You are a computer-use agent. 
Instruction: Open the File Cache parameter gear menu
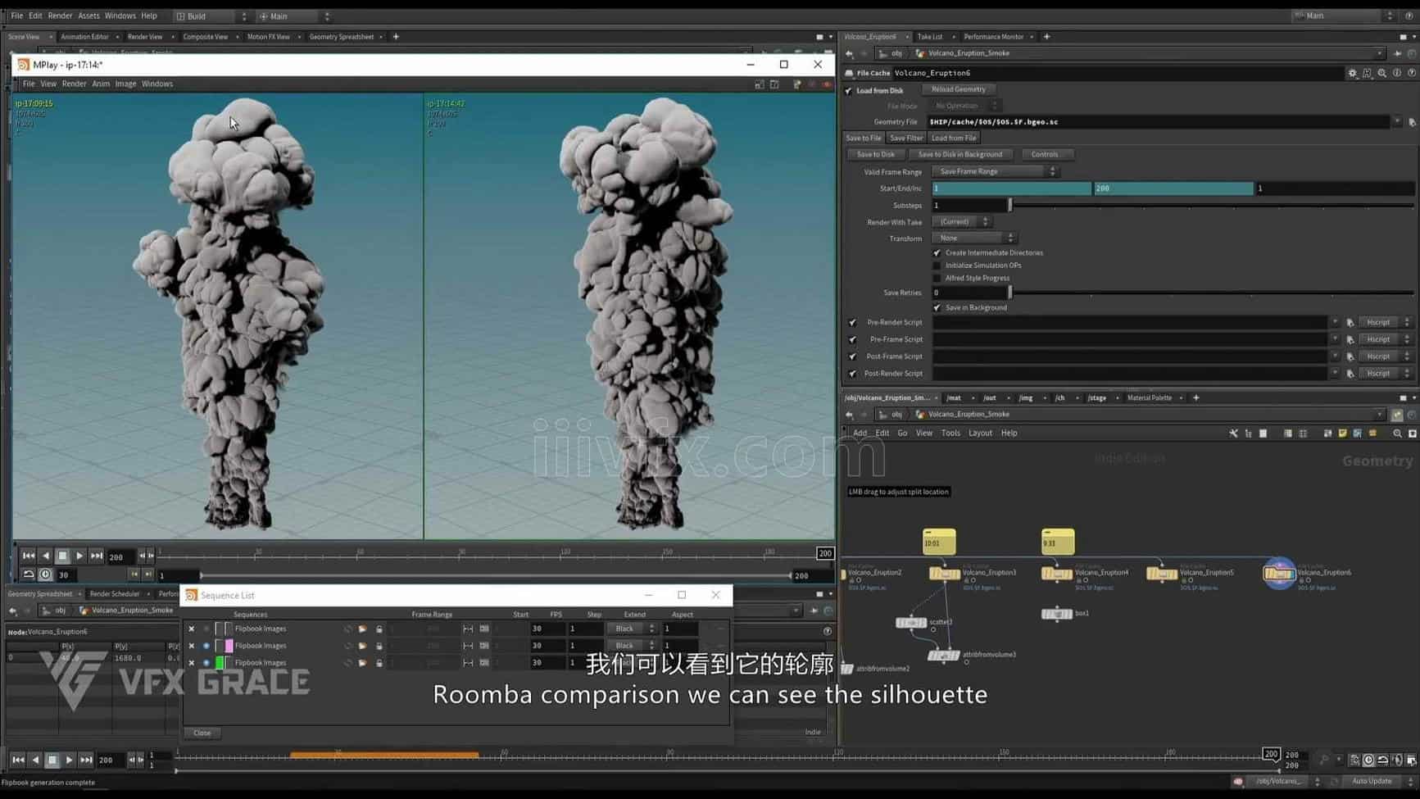pyautogui.click(x=1352, y=73)
